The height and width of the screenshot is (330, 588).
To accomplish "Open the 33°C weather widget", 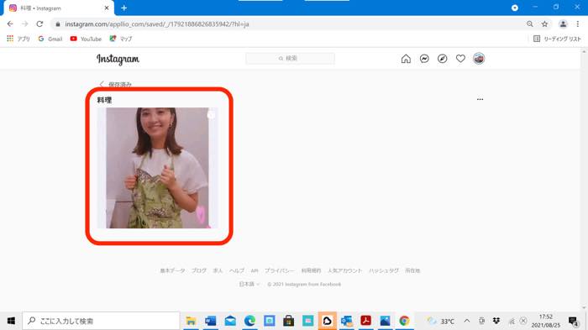I will 441,321.
